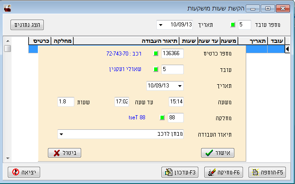Click the עד שעה column header
Screen dimensions: 295x184
(x=208, y=41)
